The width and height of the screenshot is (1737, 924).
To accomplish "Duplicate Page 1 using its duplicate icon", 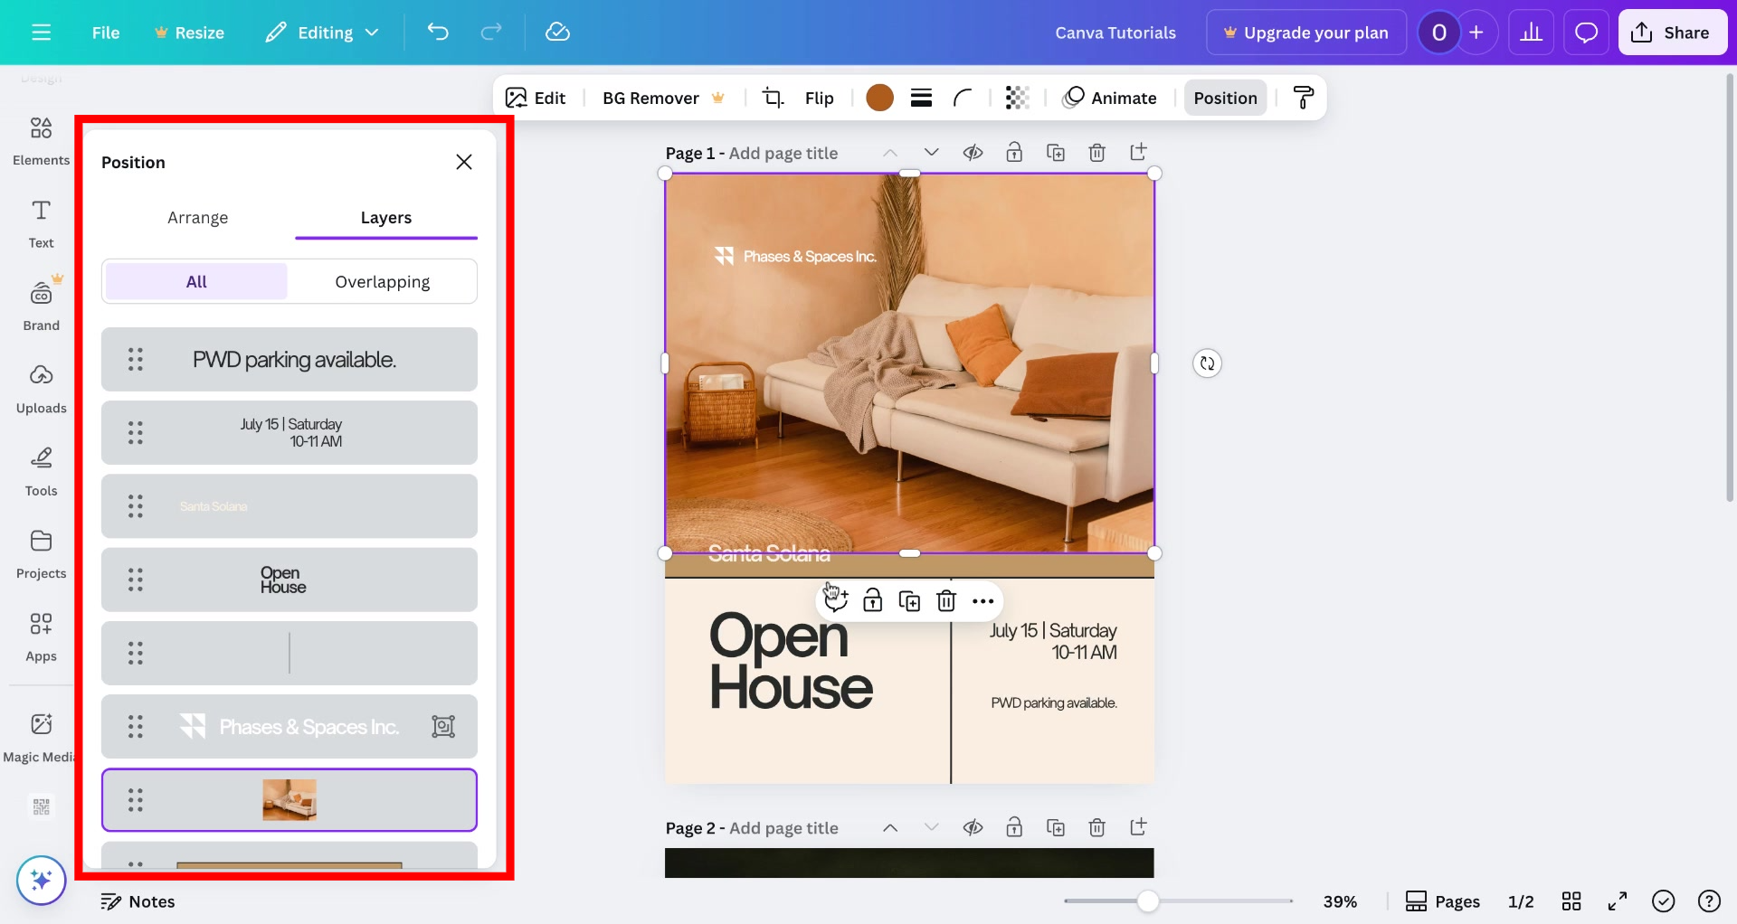I will tap(1056, 152).
